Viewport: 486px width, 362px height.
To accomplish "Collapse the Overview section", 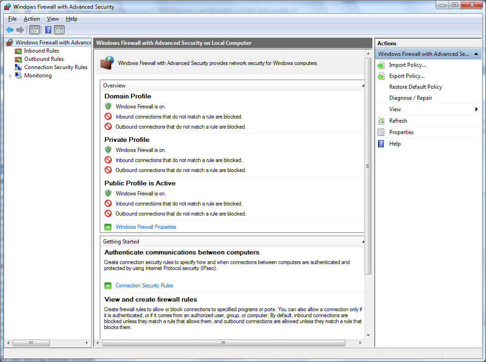I will [x=363, y=86].
